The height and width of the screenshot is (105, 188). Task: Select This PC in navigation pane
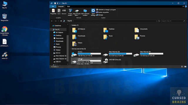coord(58,29)
